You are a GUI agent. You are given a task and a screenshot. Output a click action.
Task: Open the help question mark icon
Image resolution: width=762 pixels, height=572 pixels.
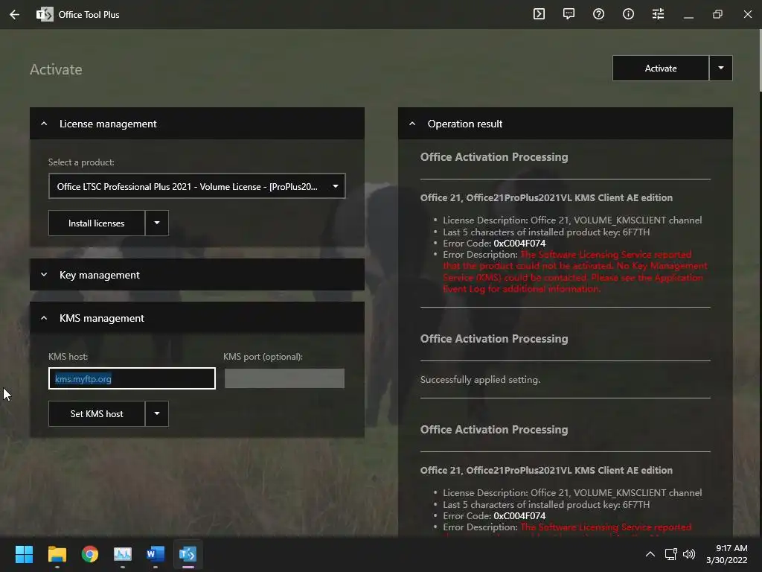599,14
